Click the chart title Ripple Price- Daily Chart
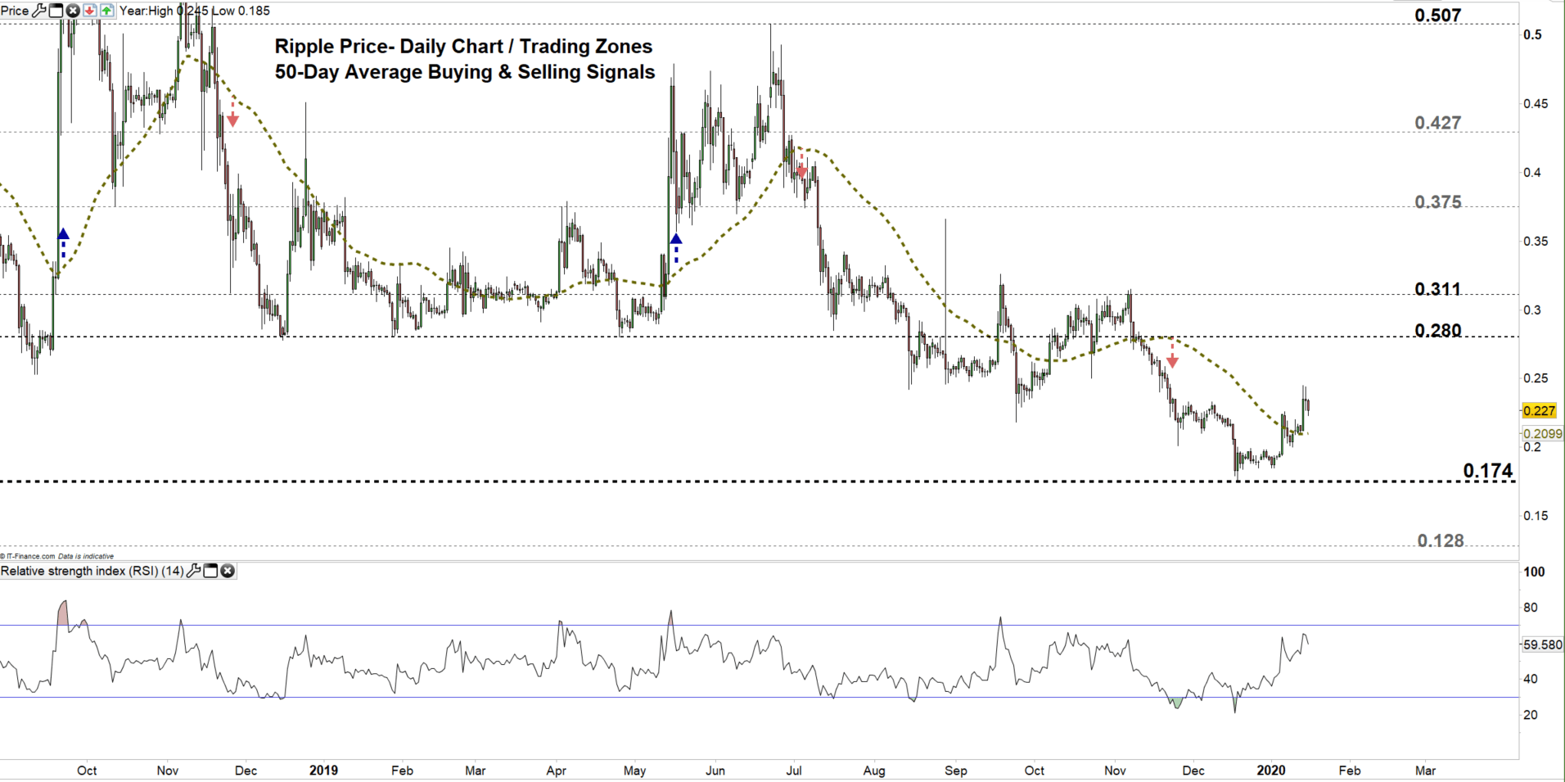Image resolution: width=1565 pixels, height=782 pixels. [389, 47]
